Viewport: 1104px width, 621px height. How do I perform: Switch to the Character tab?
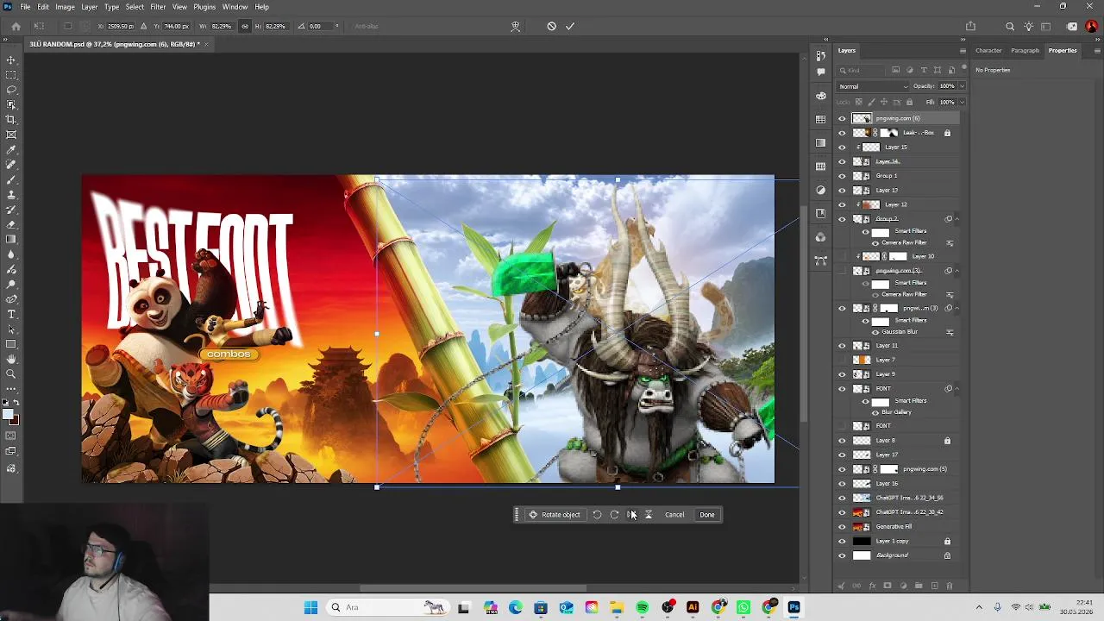[x=988, y=50]
